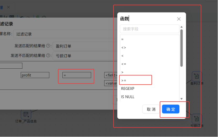Click the function list scrollbar up arrow

pyautogui.click(x=182, y=27)
